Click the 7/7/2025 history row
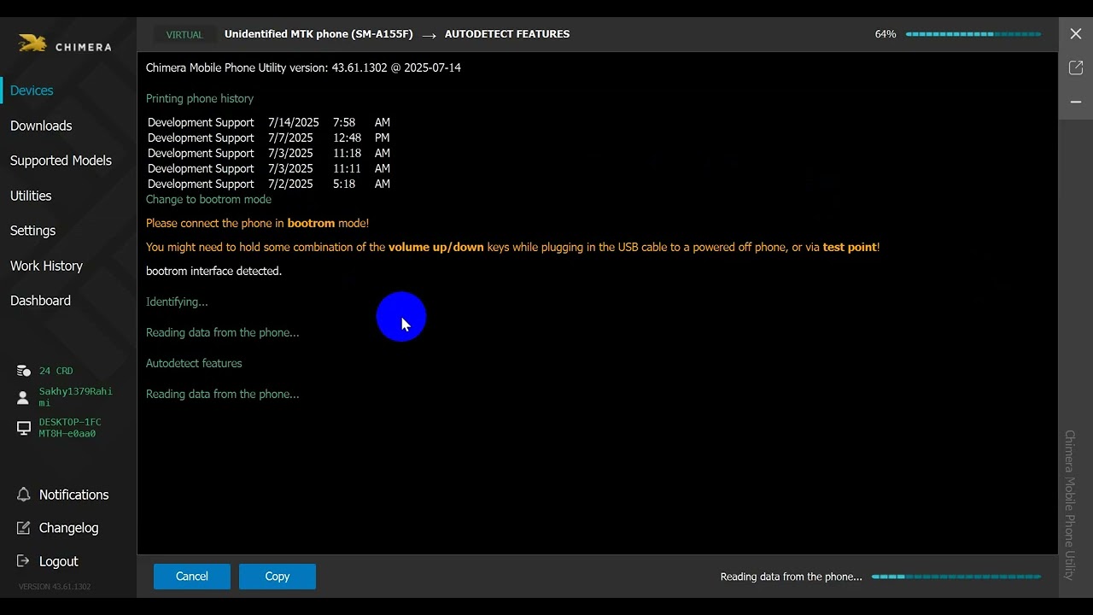 pyautogui.click(x=269, y=138)
